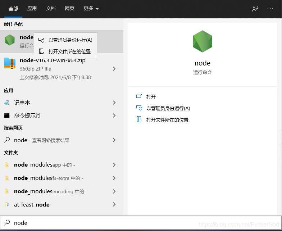The height and width of the screenshot is (231, 282).
Task: Click the feedback person icon in the top bar
Action: (x=255, y=9)
